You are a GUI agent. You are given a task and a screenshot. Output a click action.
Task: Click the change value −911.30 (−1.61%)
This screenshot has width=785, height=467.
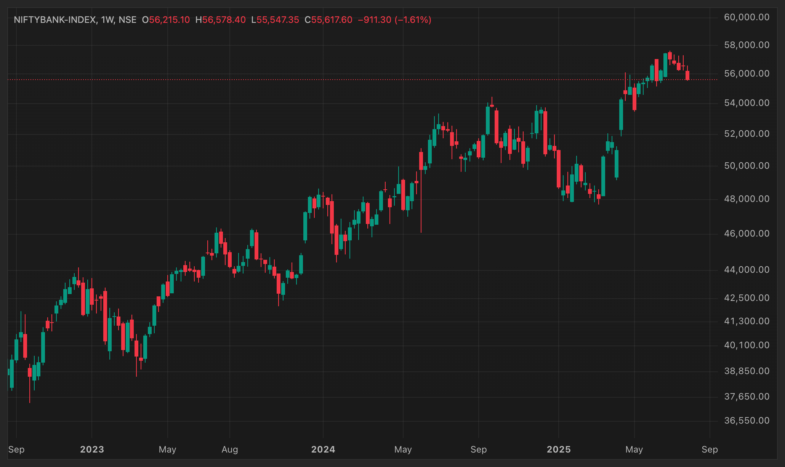(x=394, y=20)
